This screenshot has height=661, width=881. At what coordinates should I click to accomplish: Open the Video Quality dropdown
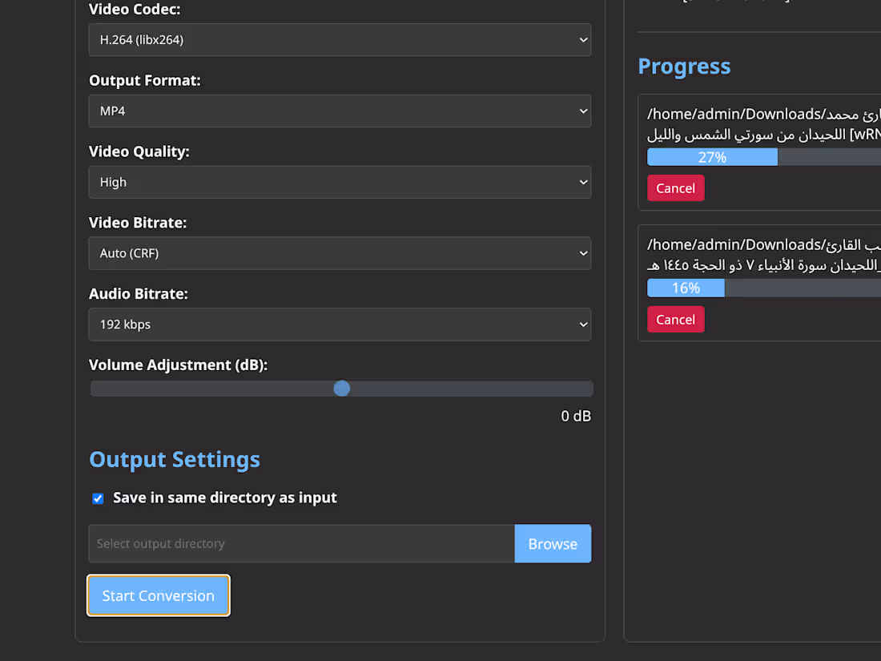340,182
